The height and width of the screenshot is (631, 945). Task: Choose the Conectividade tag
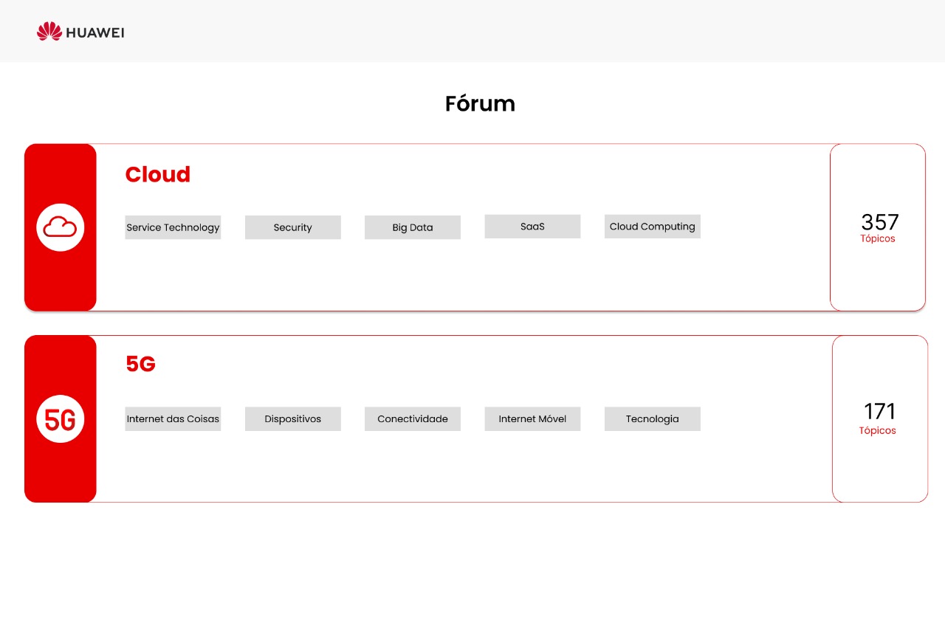click(x=413, y=419)
